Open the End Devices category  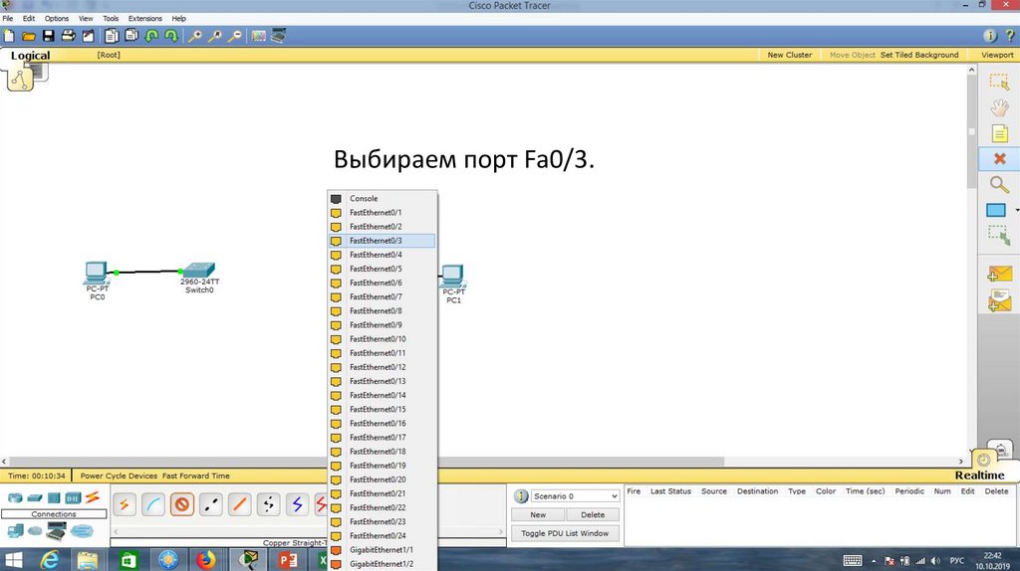[x=16, y=531]
